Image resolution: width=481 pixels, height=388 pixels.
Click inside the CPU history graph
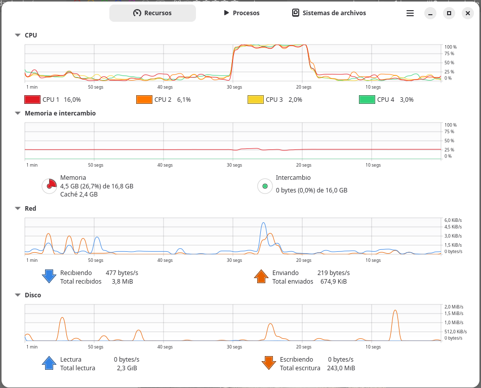233,63
